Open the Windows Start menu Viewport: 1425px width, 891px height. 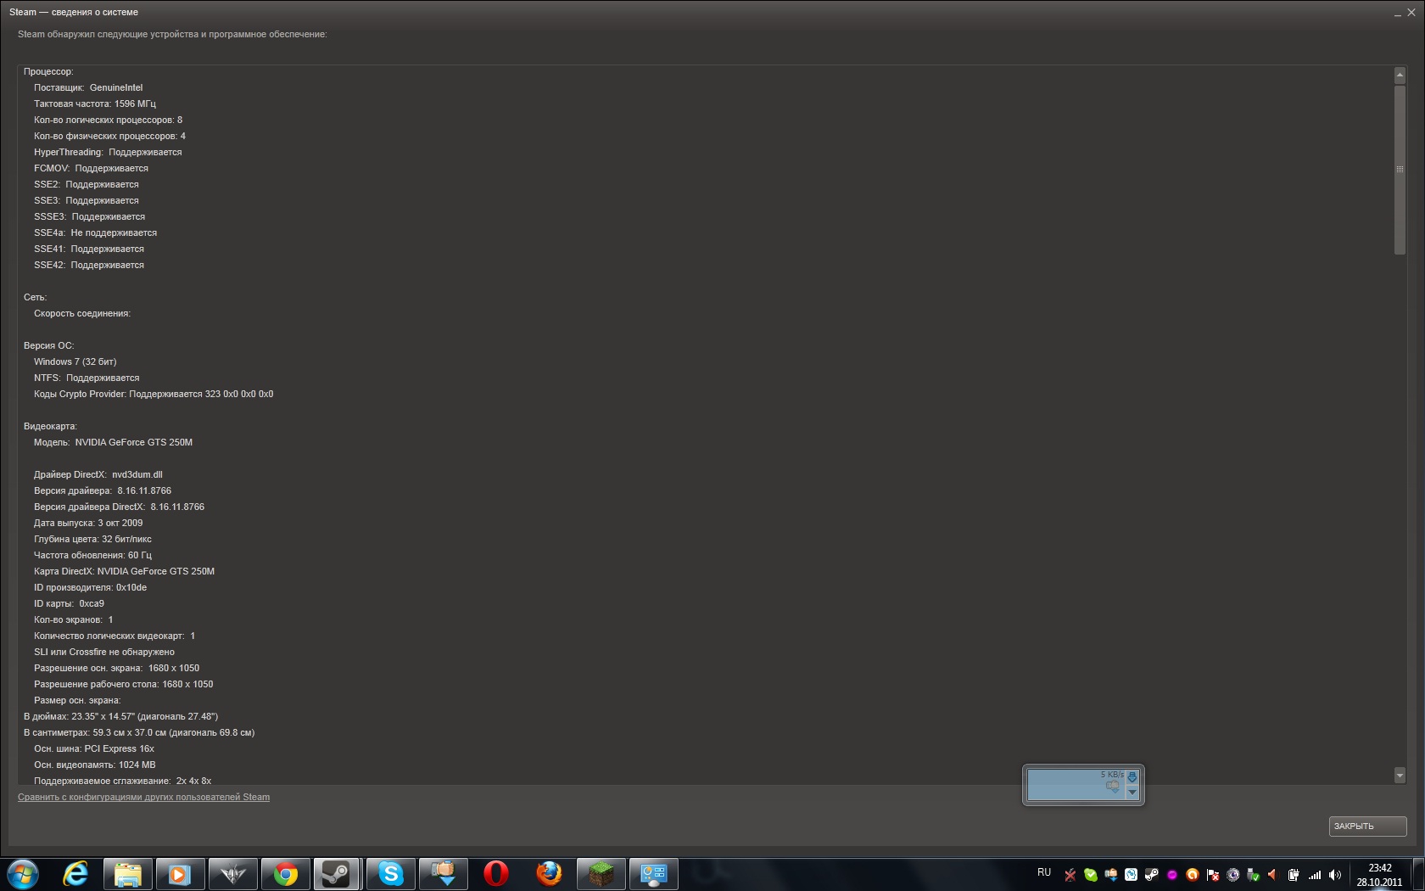23,874
